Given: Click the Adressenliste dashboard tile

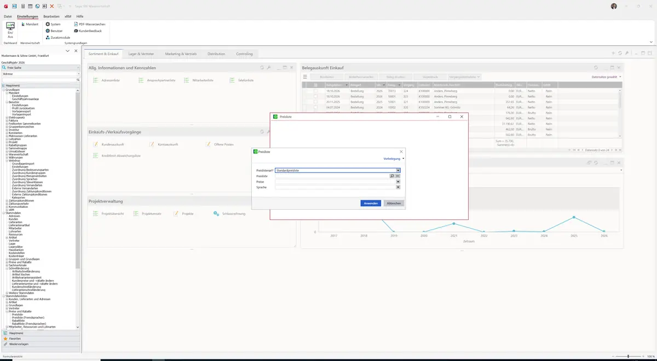Looking at the screenshot, I should click(107, 80).
